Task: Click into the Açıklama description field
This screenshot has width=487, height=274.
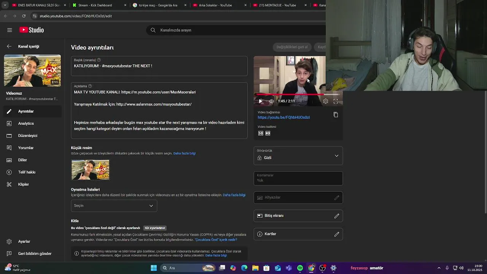Action: tap(159, 110)
